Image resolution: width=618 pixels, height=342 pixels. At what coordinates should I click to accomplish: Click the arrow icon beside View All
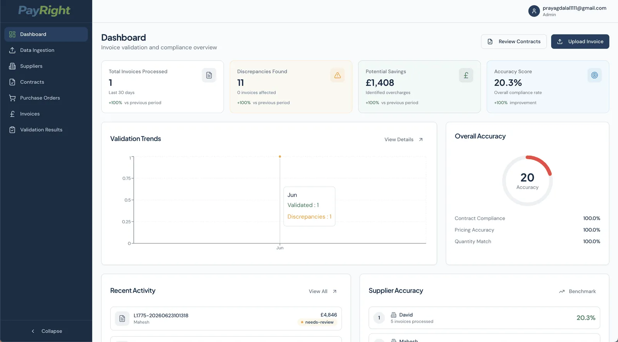[334, 291]
